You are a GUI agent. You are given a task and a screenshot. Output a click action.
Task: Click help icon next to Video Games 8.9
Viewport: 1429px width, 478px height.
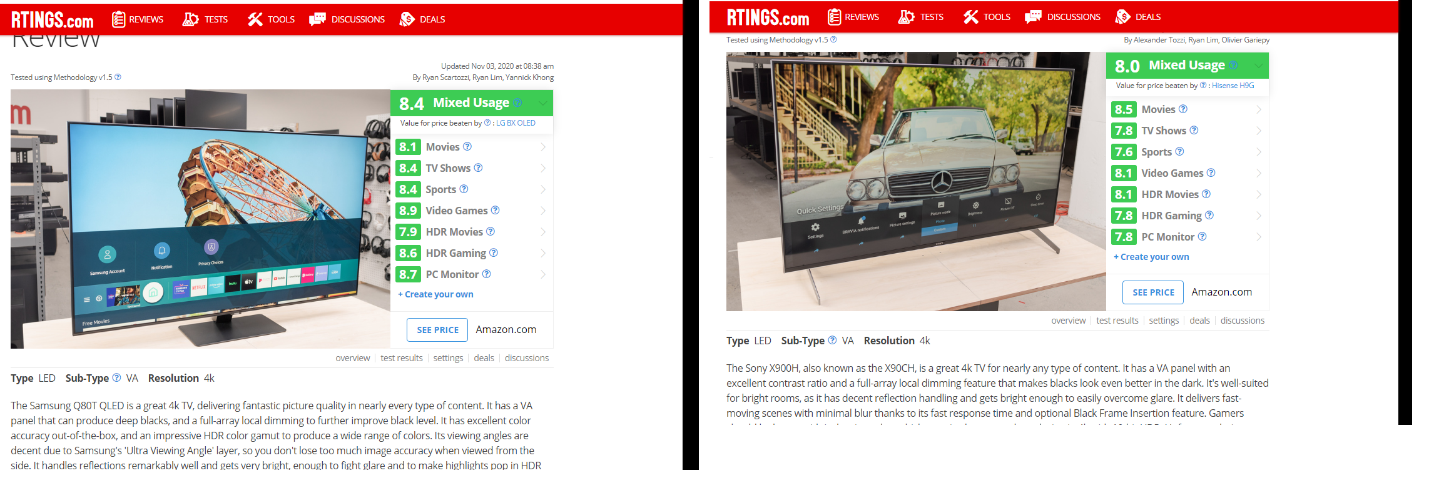[495, 210]
